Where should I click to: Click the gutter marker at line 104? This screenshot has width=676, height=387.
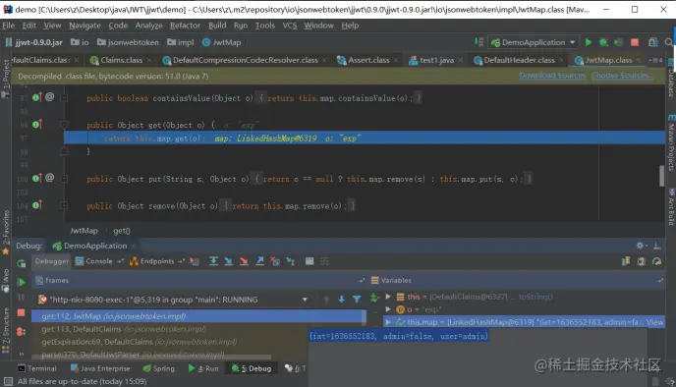coord(36,205)
